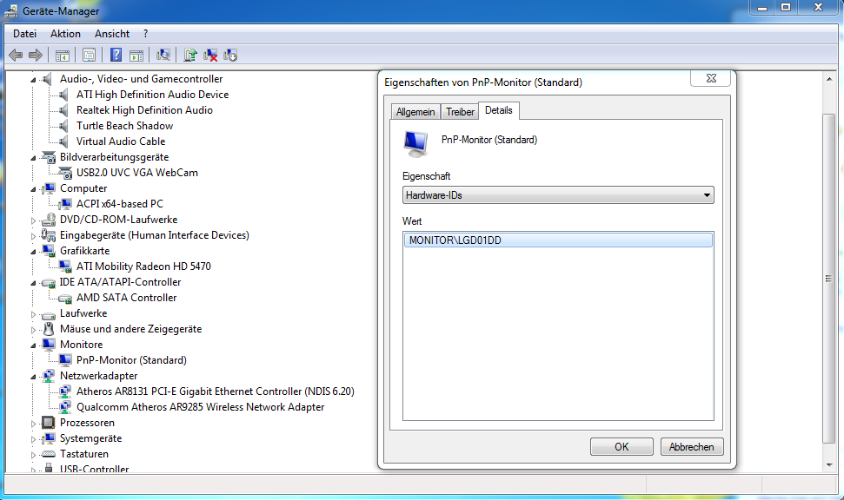Click the scrollbar up arrow

coord(829,80)
